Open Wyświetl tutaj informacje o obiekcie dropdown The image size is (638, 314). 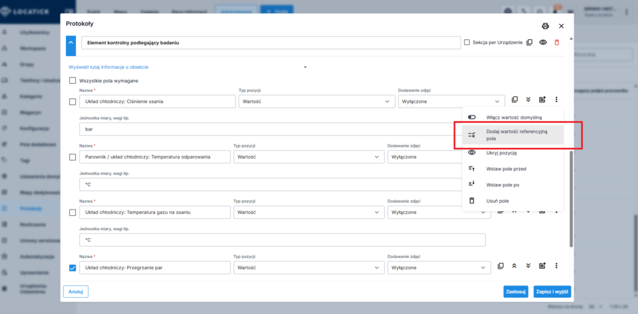point(188,67)
